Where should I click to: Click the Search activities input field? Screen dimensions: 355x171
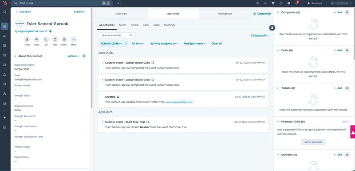tap(117, 35)
